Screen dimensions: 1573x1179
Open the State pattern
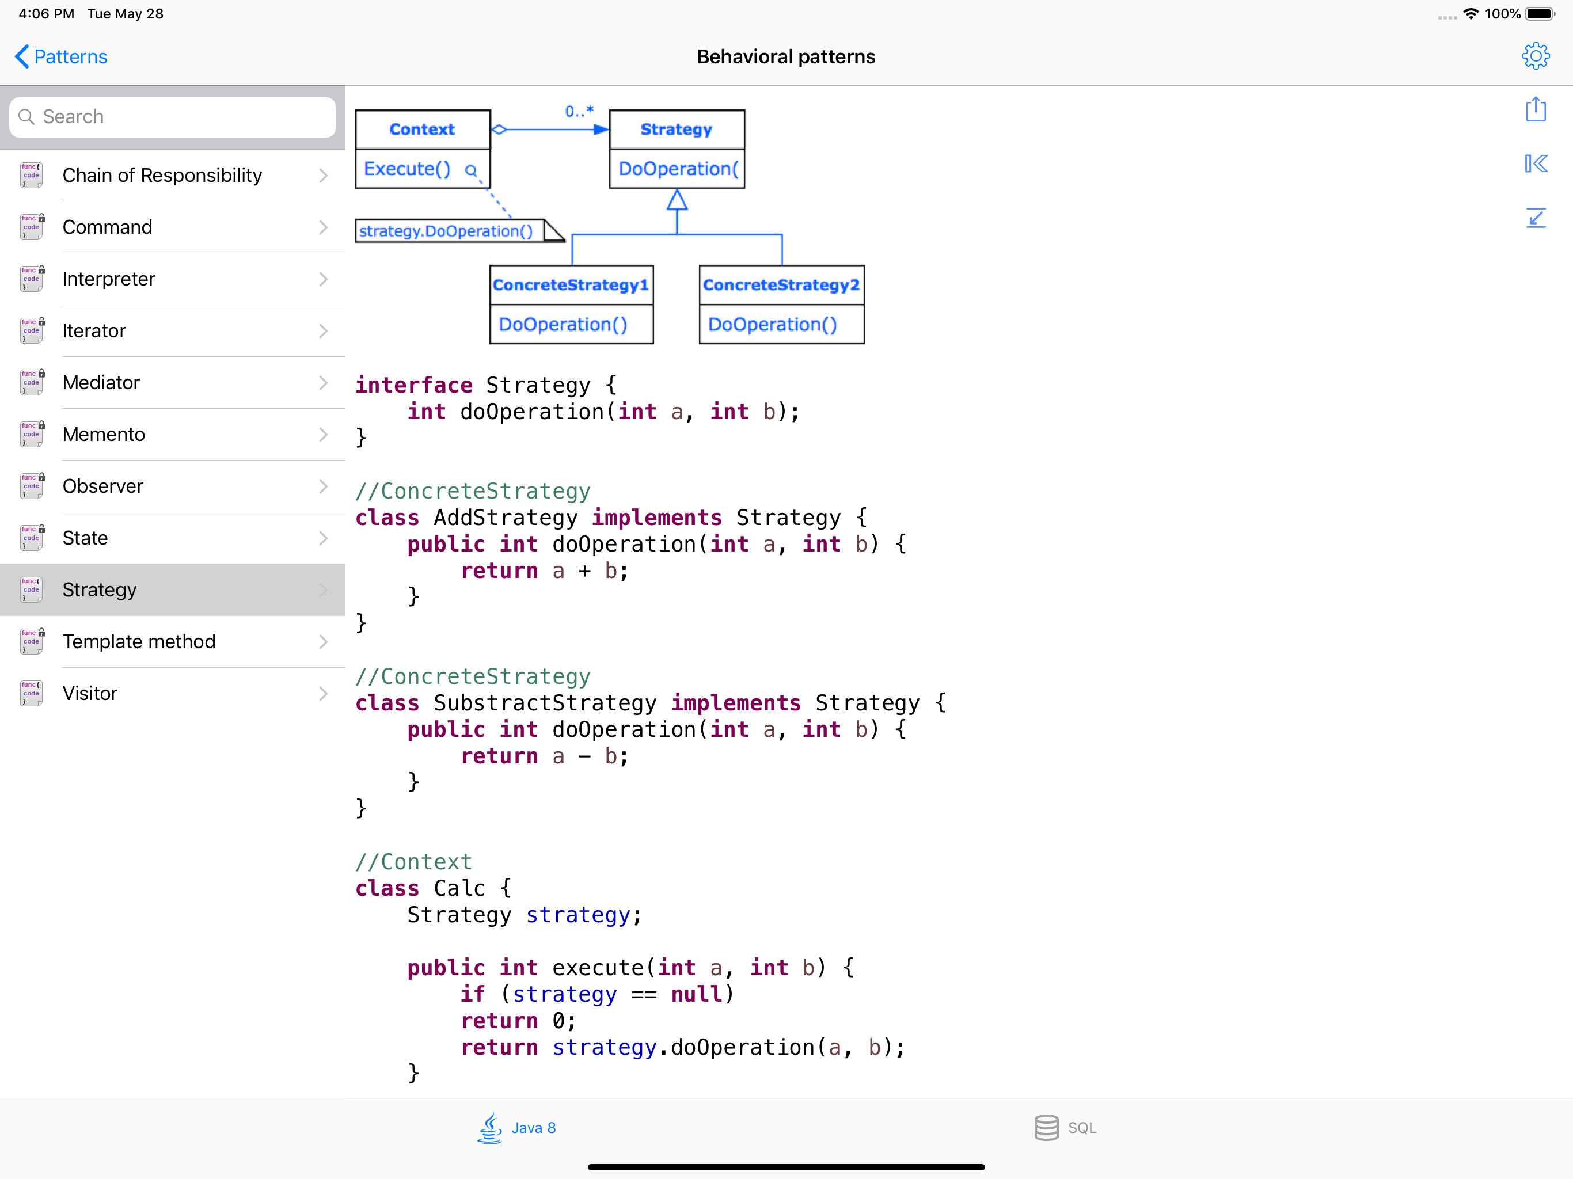click(x=85, y=538)
